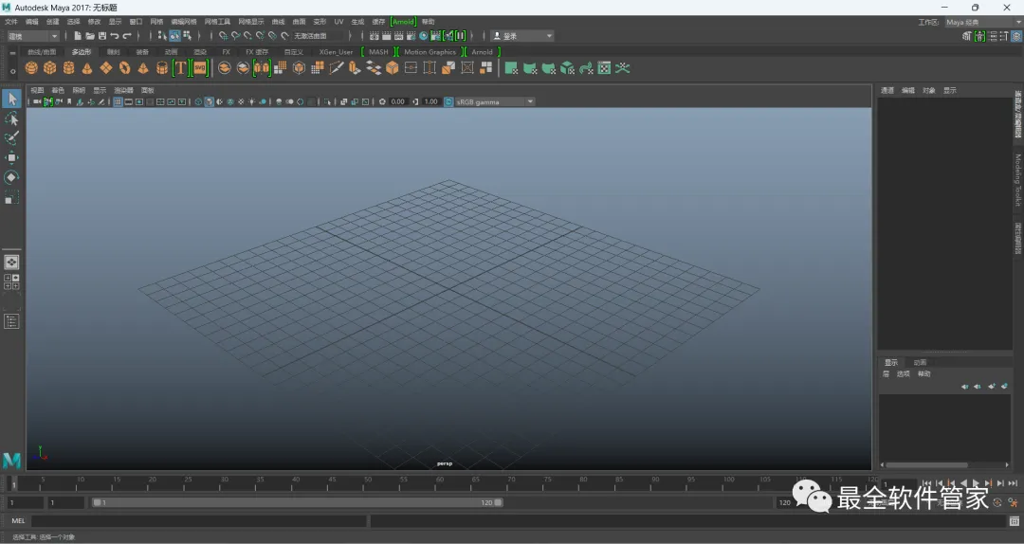
Task: Open the Arnold menu in menu bar
Action: click(403, 21)
